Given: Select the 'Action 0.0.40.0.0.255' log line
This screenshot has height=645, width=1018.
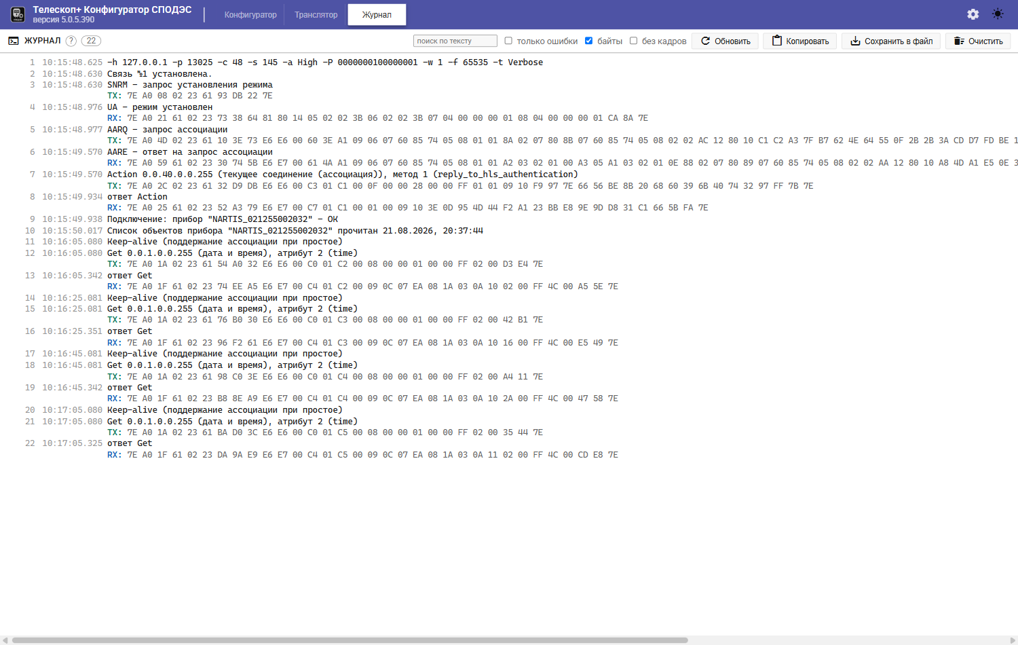Looking at the screenshot, I should point(343,174).
